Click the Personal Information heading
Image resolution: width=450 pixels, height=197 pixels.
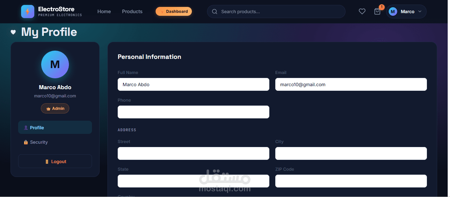pyautogui.click(x=149, y=57)
